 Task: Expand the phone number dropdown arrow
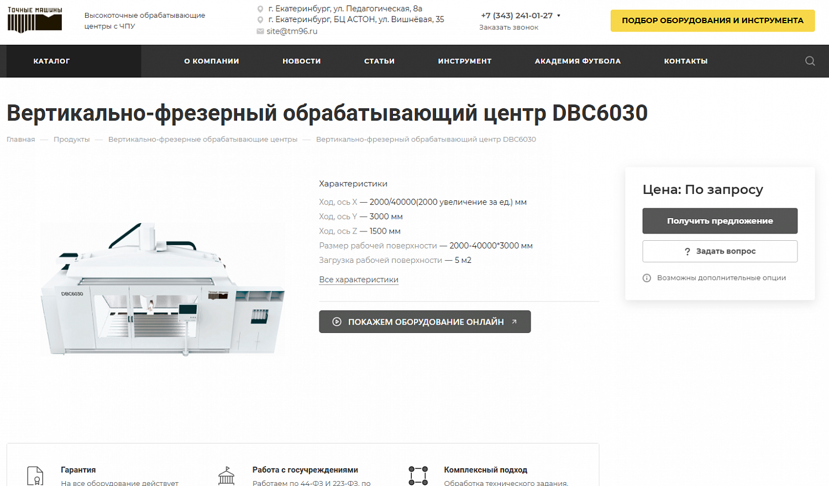(559, 15)
